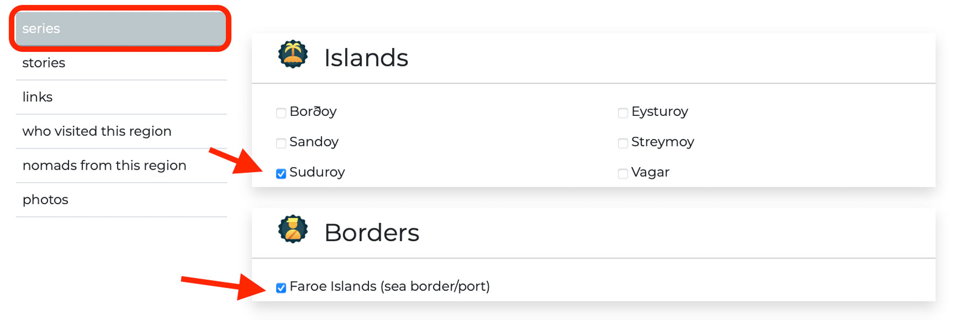View nomads from this region
971x320 pixels.
(x=104, y=165)
